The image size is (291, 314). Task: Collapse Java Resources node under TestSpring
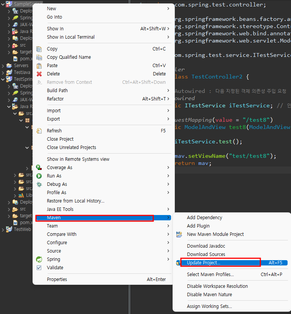pos(9,107)
